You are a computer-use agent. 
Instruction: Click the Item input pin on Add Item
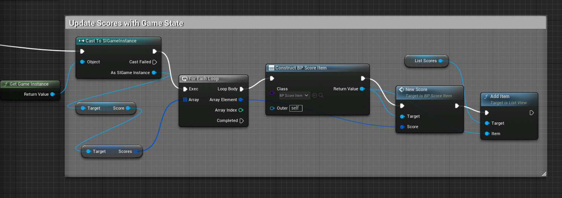click(487, 134)
